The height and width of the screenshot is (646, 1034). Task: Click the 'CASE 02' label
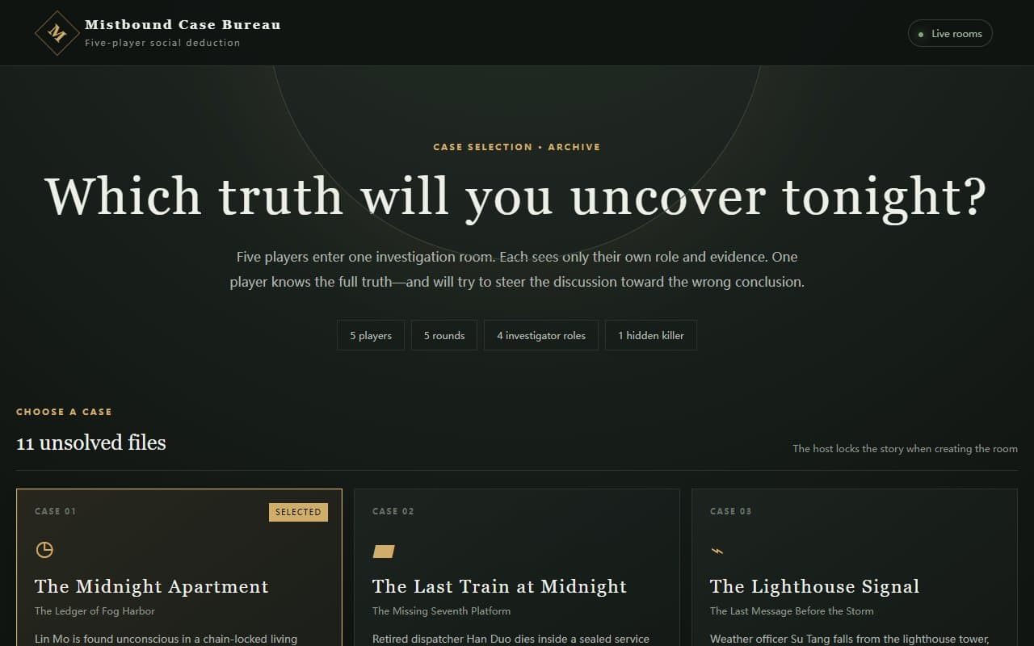393,511
